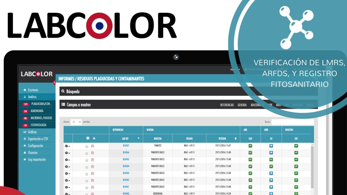This screenshot has width=347, height=195.
Task: Click the Exportación a CSV icon
Action: [x=25, y=139]
